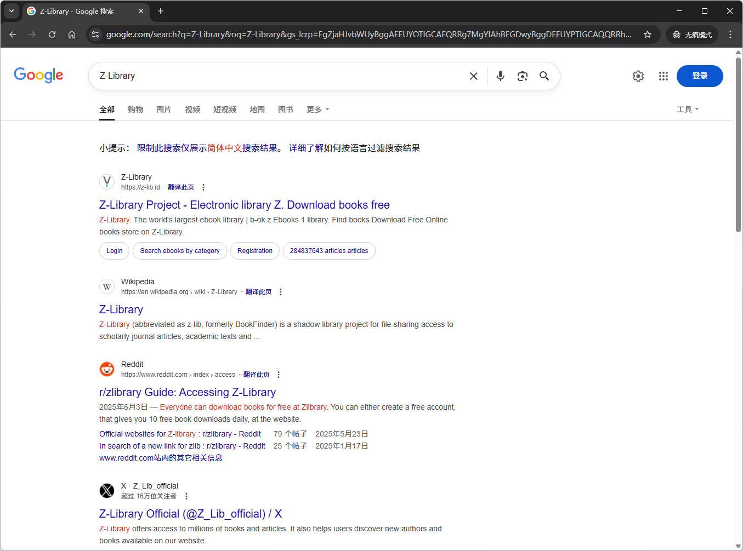This screenshot has height=551, width=743.
Task: Open In search of a new link for zlib
Action: (182, 446)
